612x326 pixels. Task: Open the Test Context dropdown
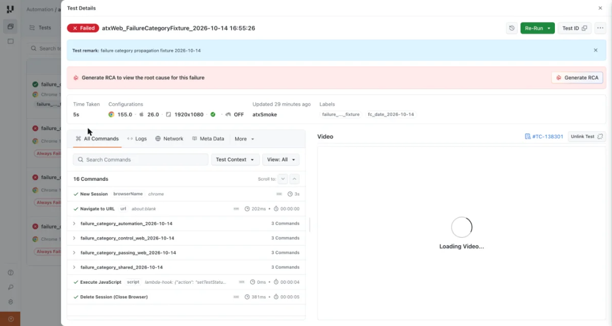coord(235,159)
